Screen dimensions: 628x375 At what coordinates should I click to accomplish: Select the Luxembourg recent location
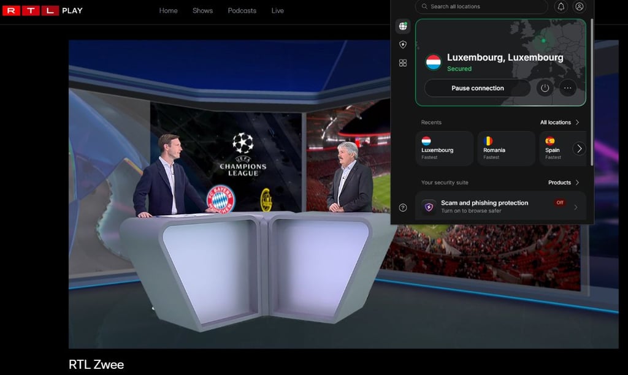click(x=444, y=148)
